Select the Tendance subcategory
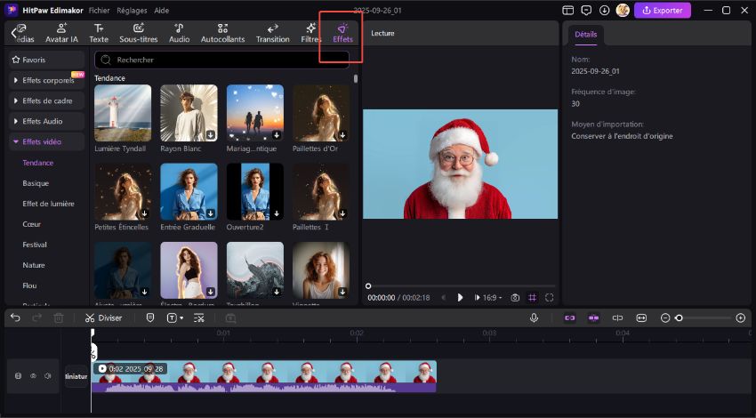756x418 pixels. 38,163
